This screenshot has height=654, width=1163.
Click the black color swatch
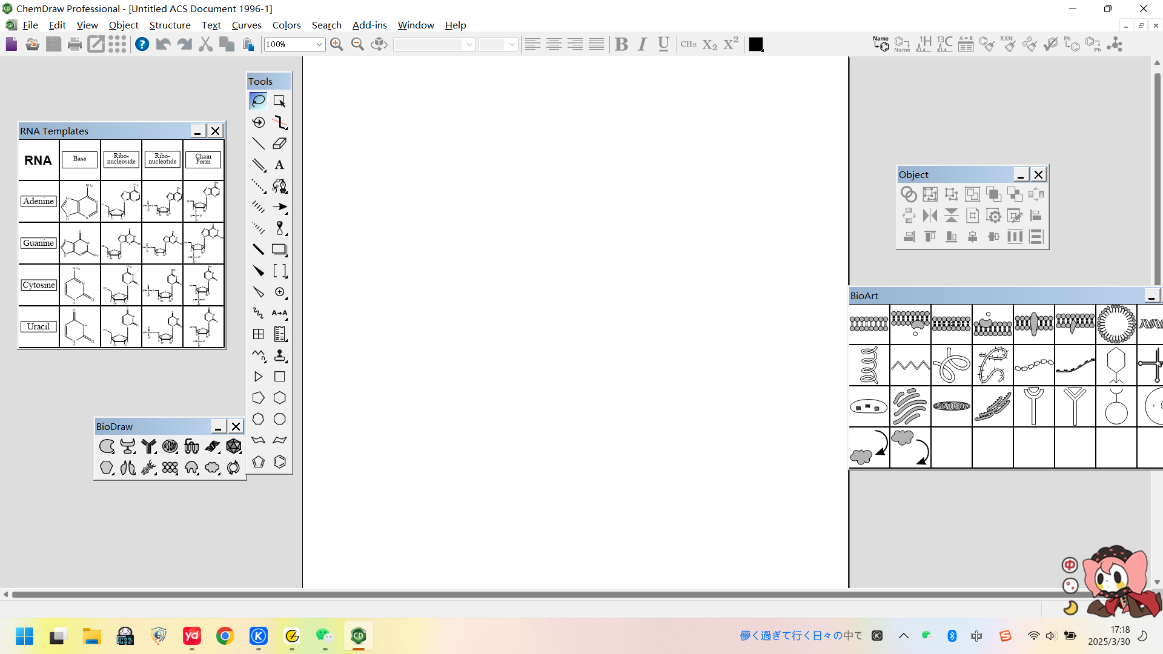[755, 44]
